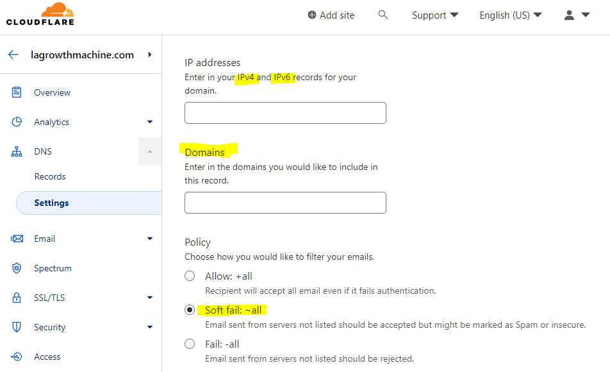
Task: Click the back arrow beside lagrowthmachine.com
Action: pos(13,55)
